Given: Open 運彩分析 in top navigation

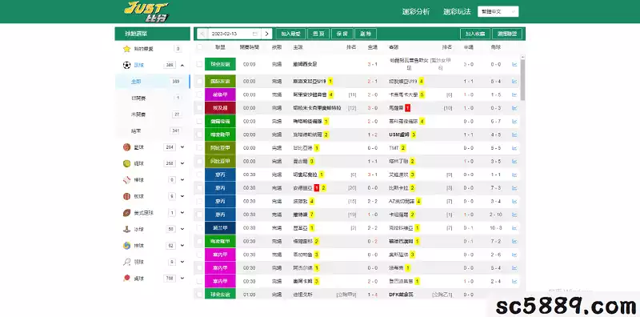Looking at the screenshot, I should [415, 11].
